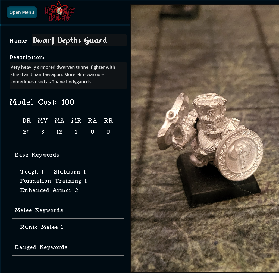The height and width of the screenshot is (273, 279).
Task: Click the RA stat value 0
Action: click(x=92, y=132)
